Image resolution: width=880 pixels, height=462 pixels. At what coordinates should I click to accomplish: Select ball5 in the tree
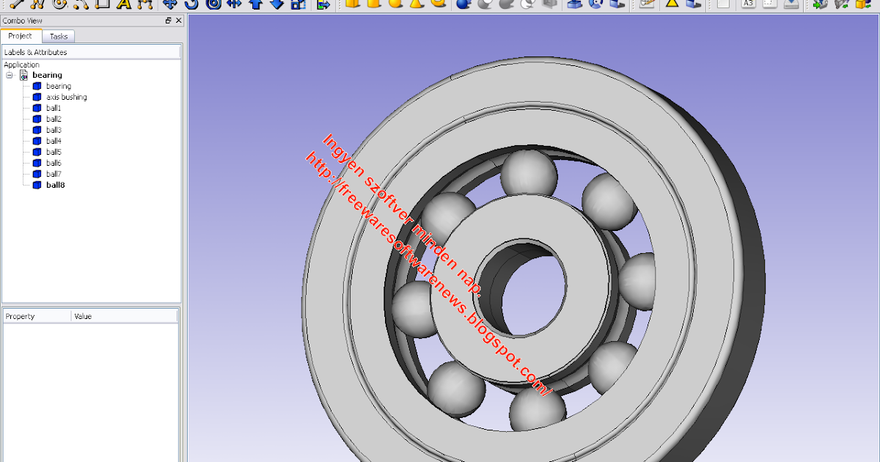(54, 152)
